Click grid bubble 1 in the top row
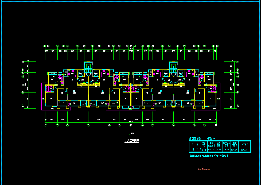This screenshot has width=261, height=185. click(x=45, y=46)
